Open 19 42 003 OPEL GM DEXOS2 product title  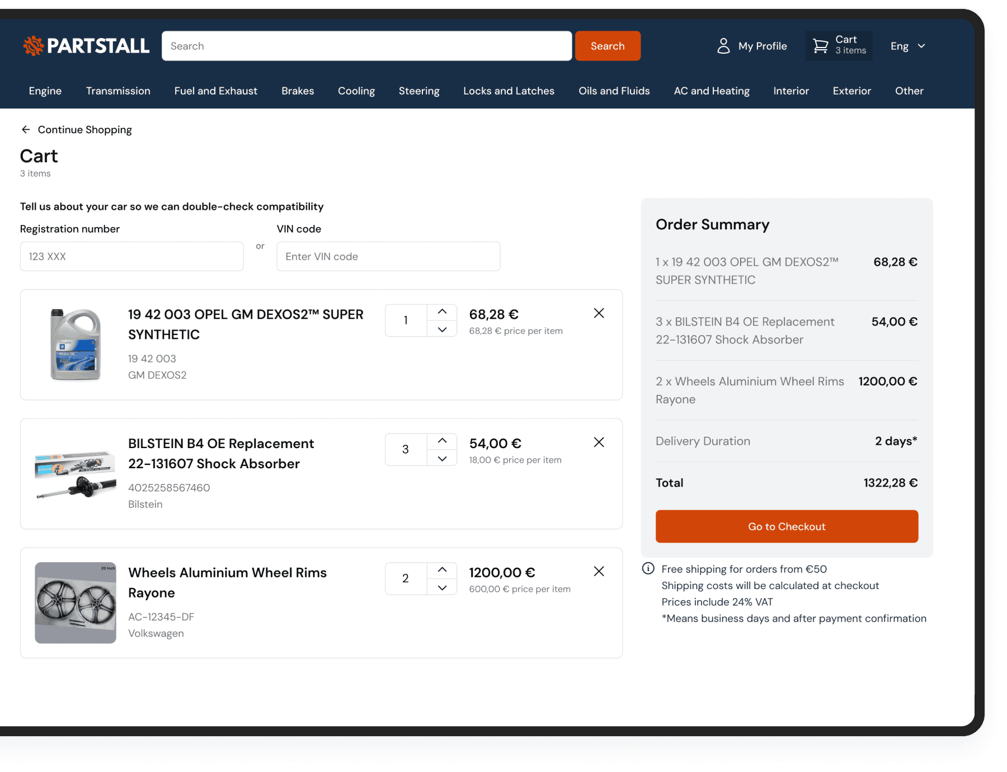pos(246,324)
